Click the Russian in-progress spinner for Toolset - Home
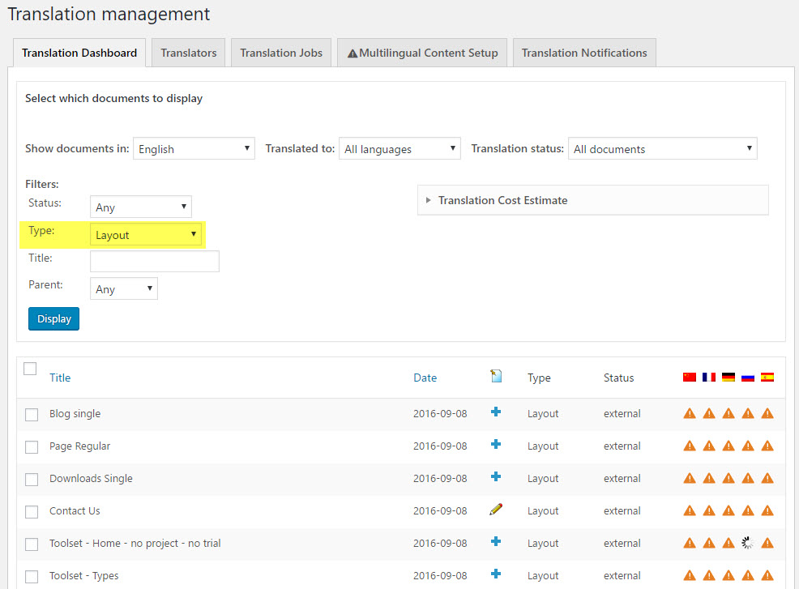799x589 pixels. pos(748,543)
